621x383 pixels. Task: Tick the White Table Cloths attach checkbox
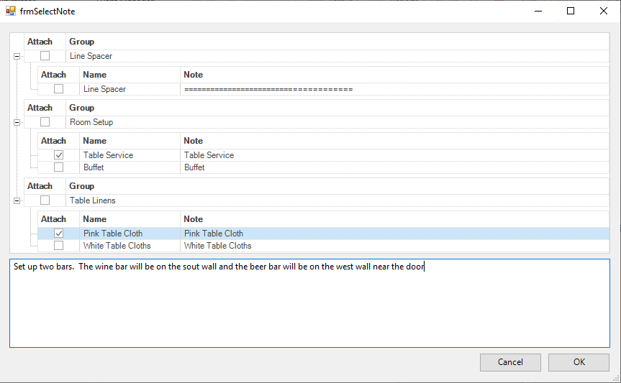(58, 246)
